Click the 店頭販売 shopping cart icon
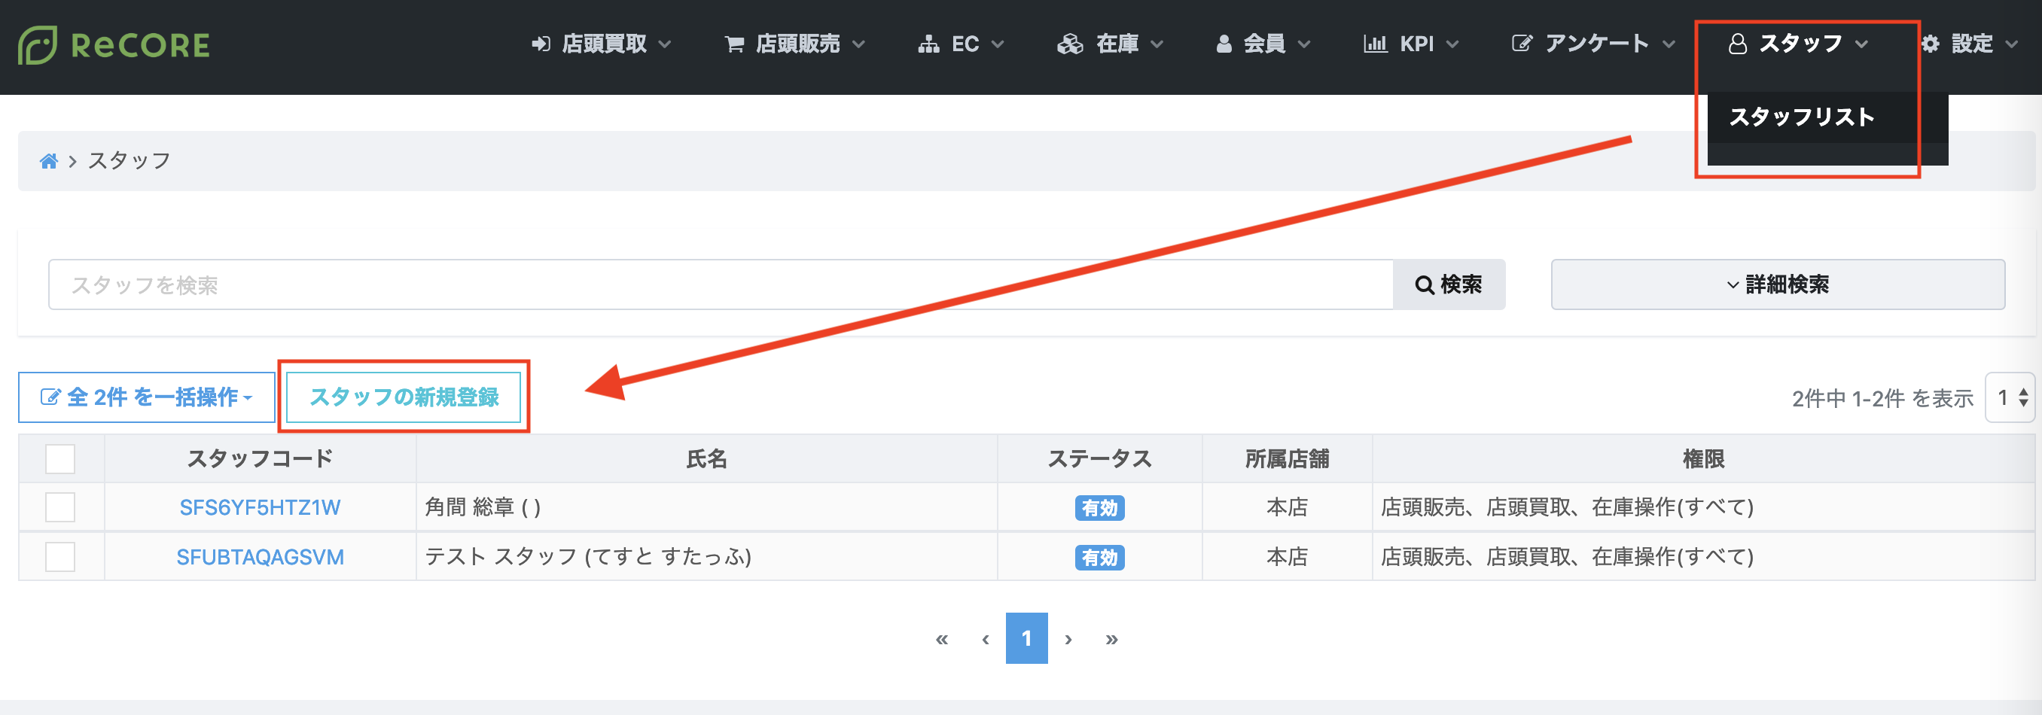This screenshot has width=2042, height=715. pos(734,44)
